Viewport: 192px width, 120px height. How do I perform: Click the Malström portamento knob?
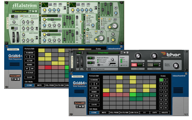[14, 22]
